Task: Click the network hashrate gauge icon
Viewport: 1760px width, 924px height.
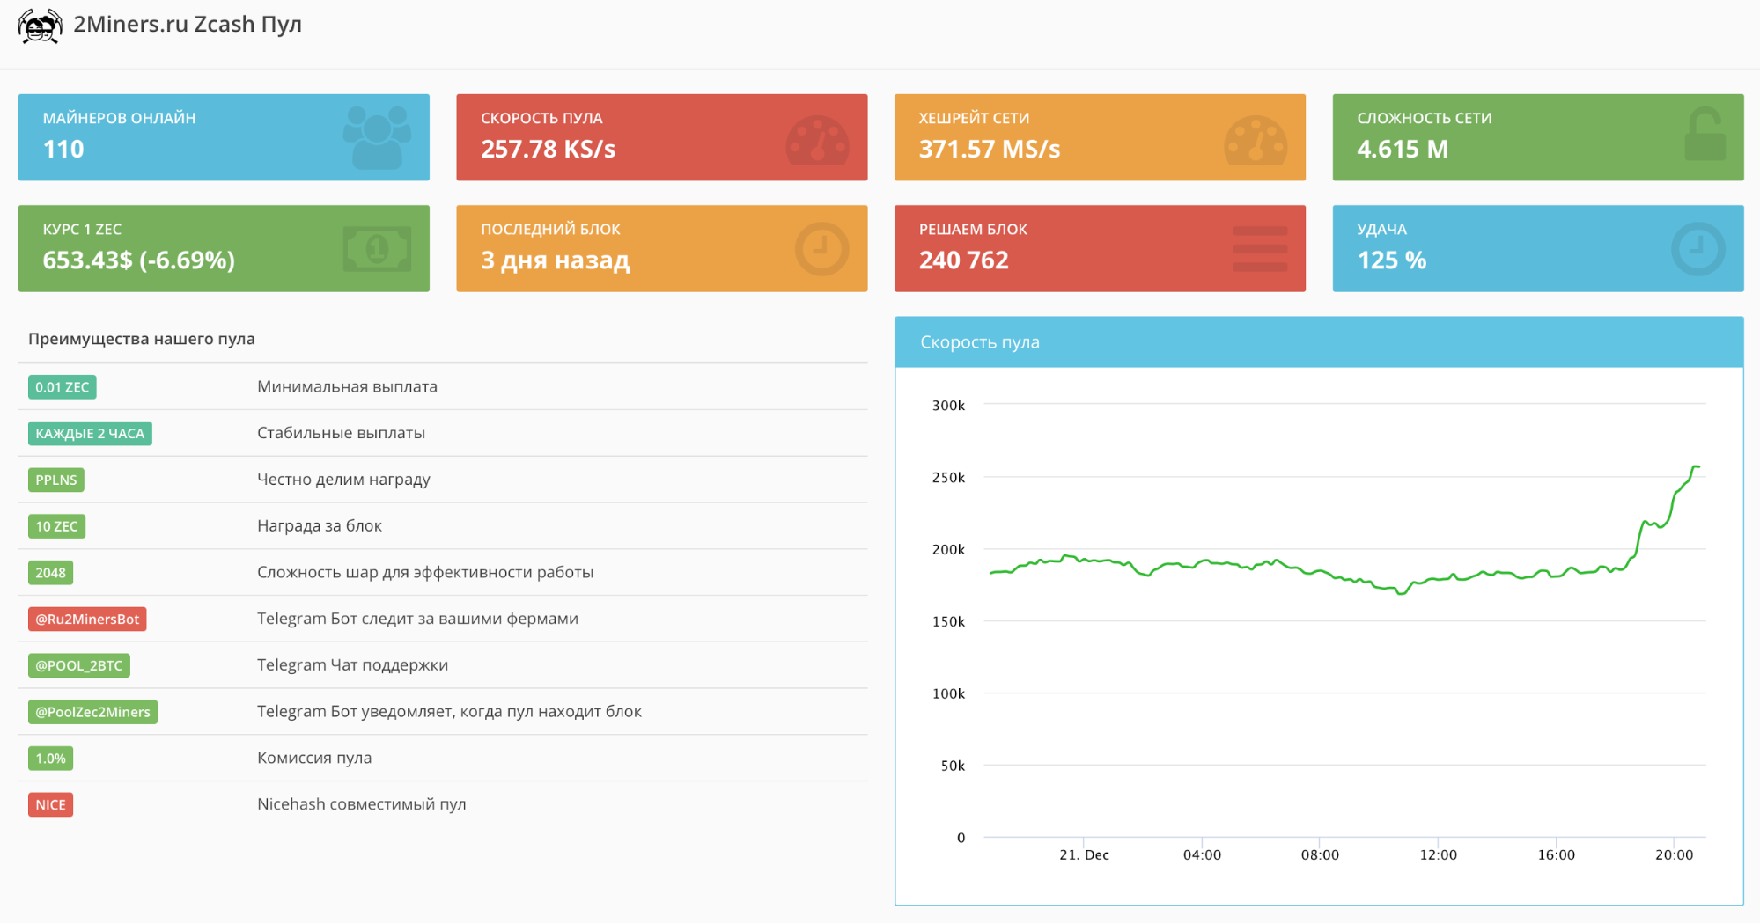Action: [1256, 141]
